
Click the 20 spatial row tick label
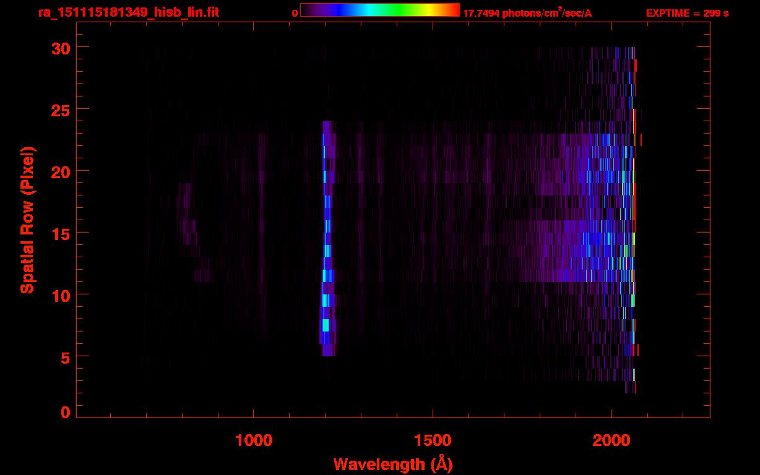[x=61, y=171]
